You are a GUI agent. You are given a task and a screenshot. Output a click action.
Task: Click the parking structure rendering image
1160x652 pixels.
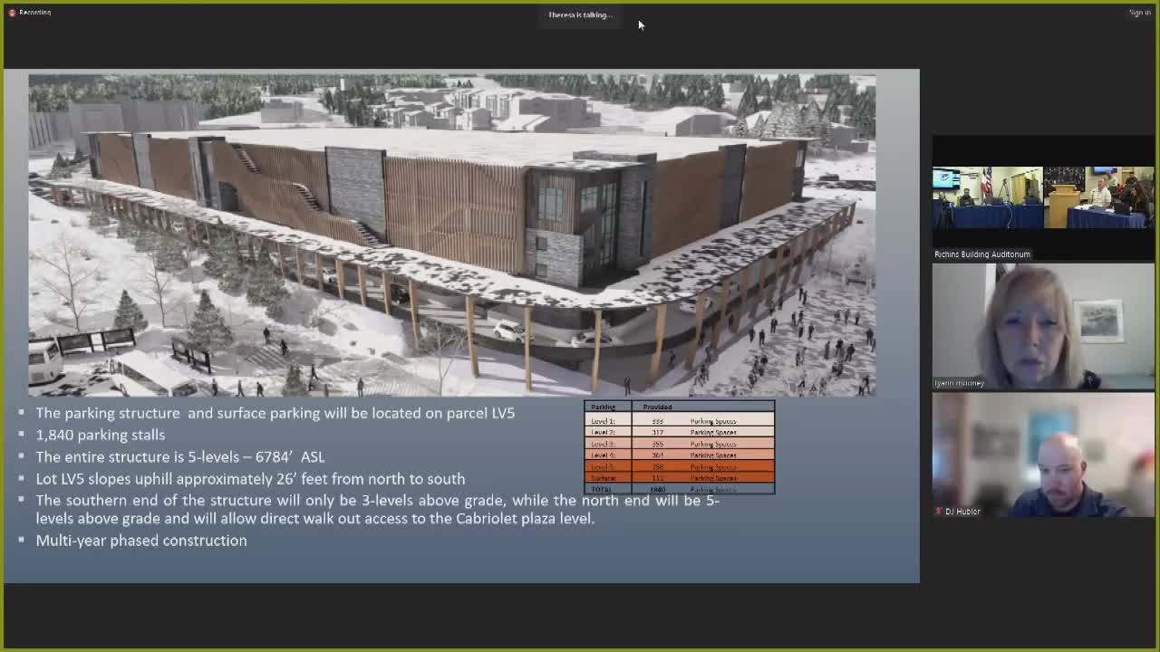[x=451, y=234]
